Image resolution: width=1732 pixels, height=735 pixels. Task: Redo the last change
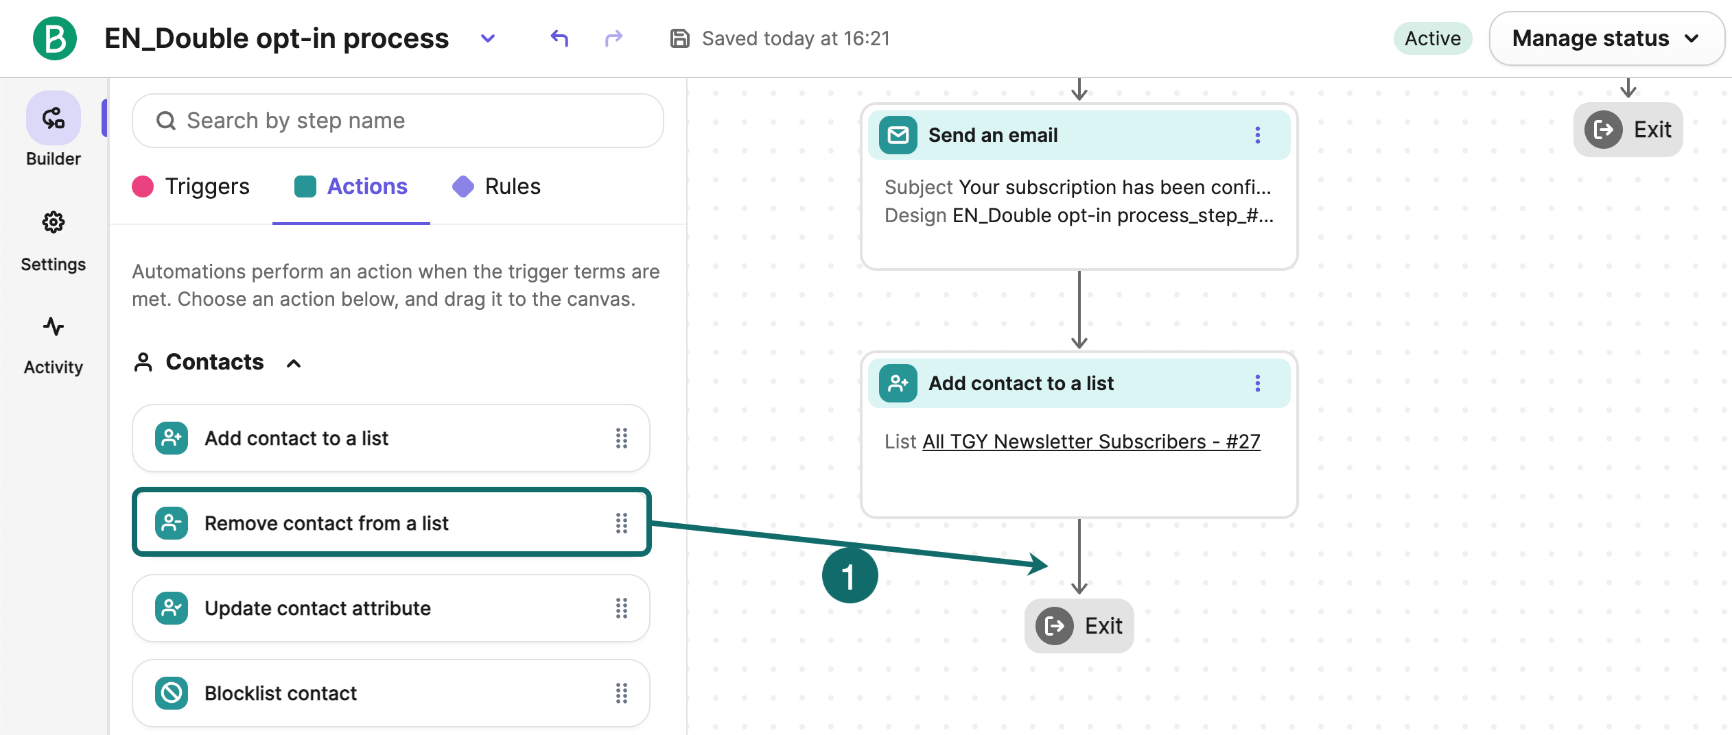coord(613,38)
